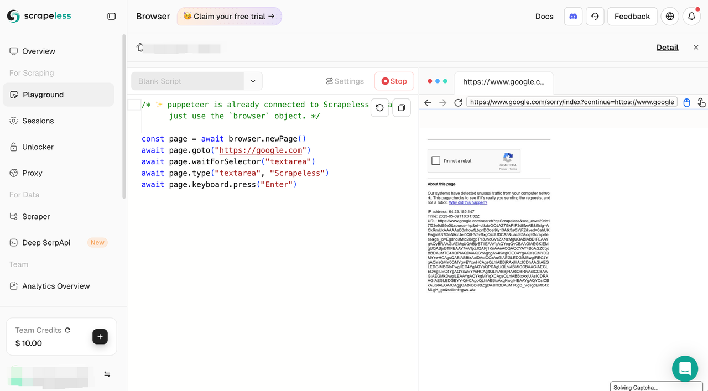Open the Feedback button

pyautogui.click(x=632, y=17)
